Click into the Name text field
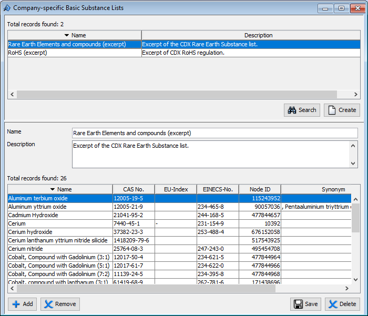 pos(214,133)
